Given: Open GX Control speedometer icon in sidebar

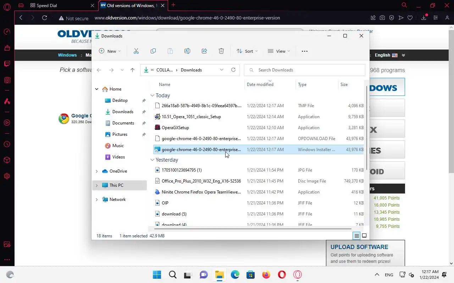Looking at the screenshot, I should click(x=7, y=32).
